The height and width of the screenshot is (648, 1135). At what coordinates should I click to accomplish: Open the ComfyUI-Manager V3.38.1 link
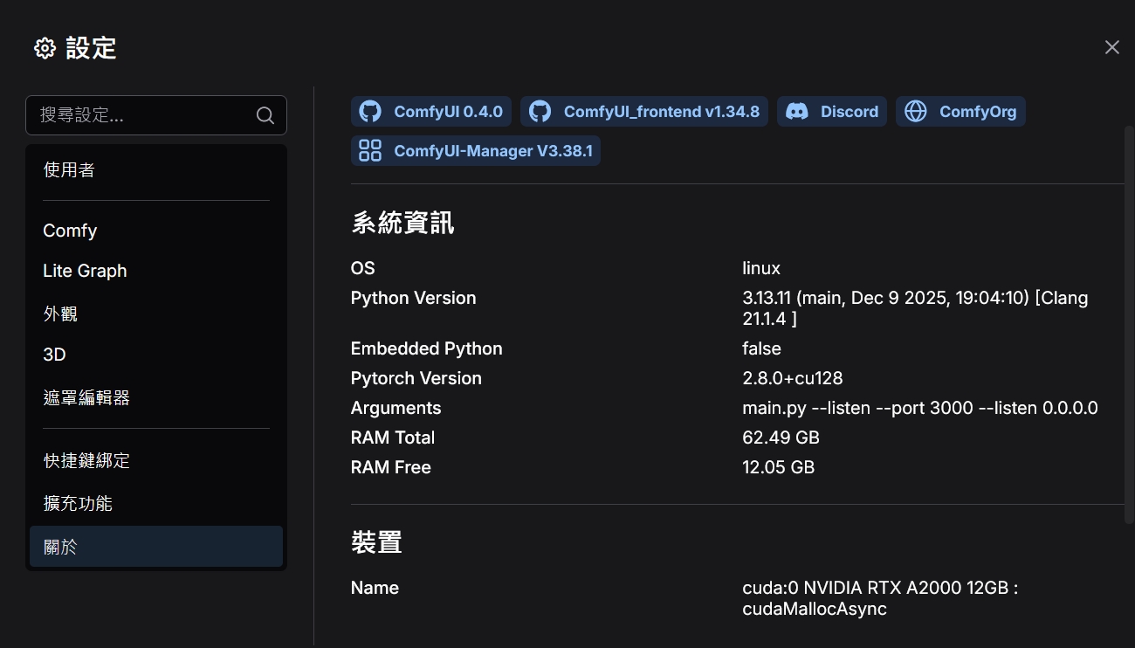coord(492,151)
